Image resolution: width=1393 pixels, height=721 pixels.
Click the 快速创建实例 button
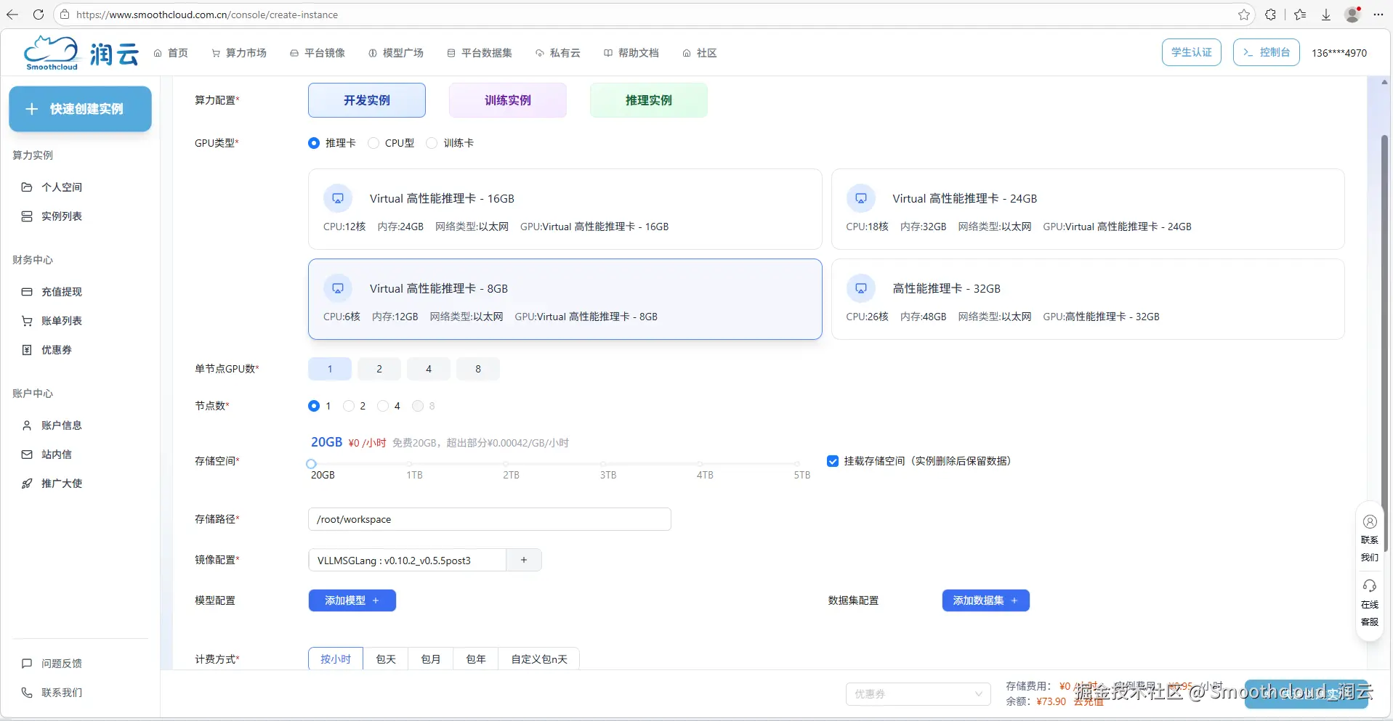pyautogui.click(x=80, y=109)
